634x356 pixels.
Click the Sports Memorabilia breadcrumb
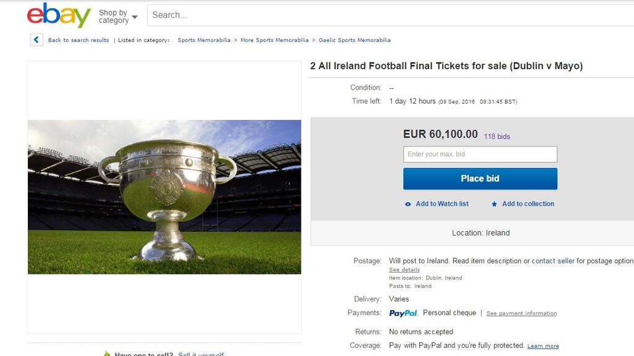[x=204, y=40]
